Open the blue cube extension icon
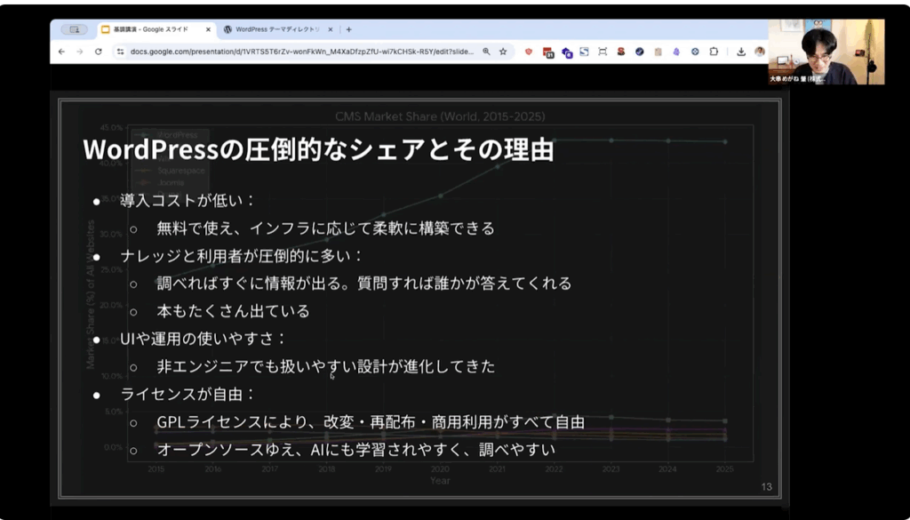This screenshot has height=520, width=910. (566, 52)
